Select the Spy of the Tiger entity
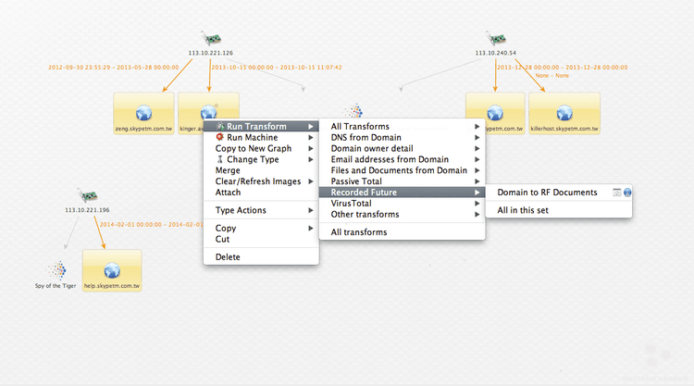Viewport: 694px width, 386px height. (x=56, y=269)
